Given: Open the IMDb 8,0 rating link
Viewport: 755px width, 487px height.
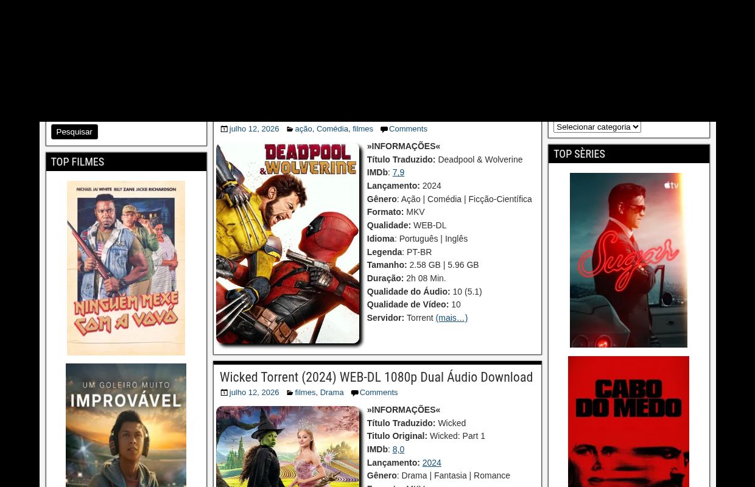Looking at the screenshot, I should (x=398, y=449).
